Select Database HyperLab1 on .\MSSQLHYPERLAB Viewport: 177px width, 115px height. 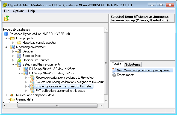[40, 34]
